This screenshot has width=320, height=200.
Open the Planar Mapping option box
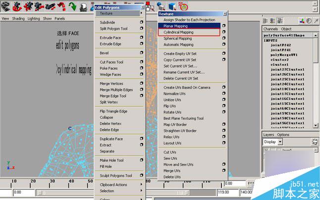224,26
